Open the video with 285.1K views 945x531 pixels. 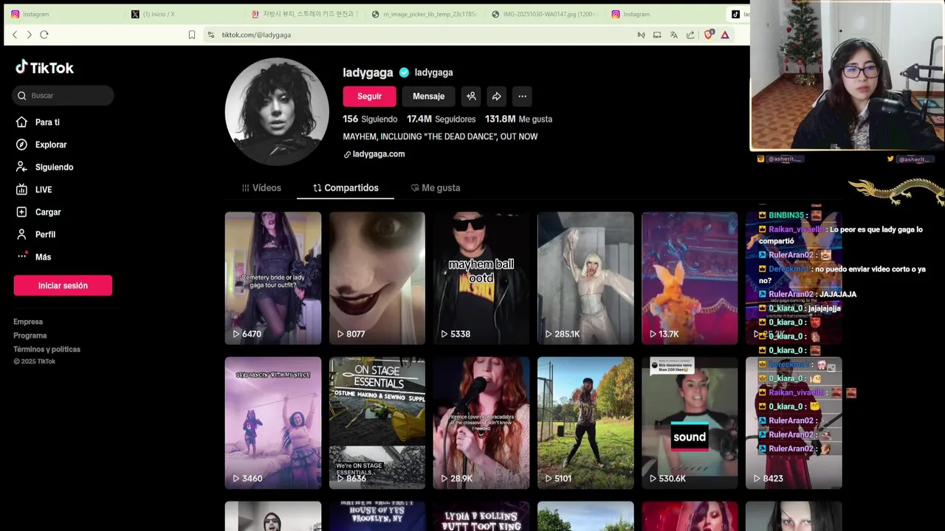click(x=585, y=278)
